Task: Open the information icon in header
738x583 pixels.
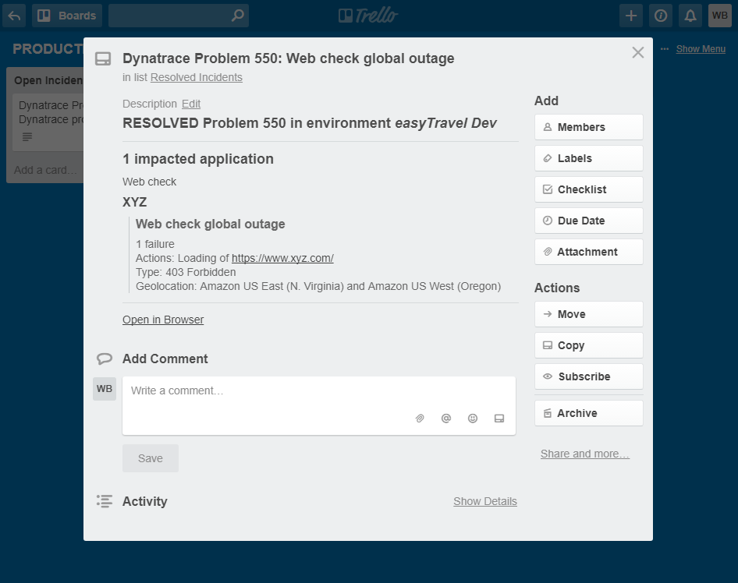Action: coord(660,16)
